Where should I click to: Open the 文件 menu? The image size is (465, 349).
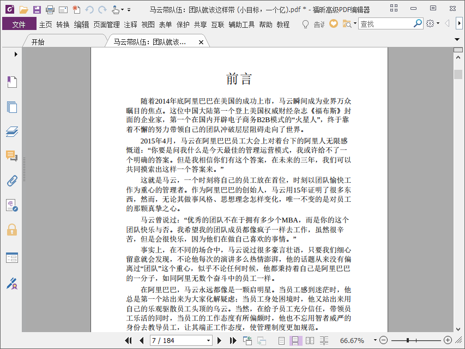19,25
